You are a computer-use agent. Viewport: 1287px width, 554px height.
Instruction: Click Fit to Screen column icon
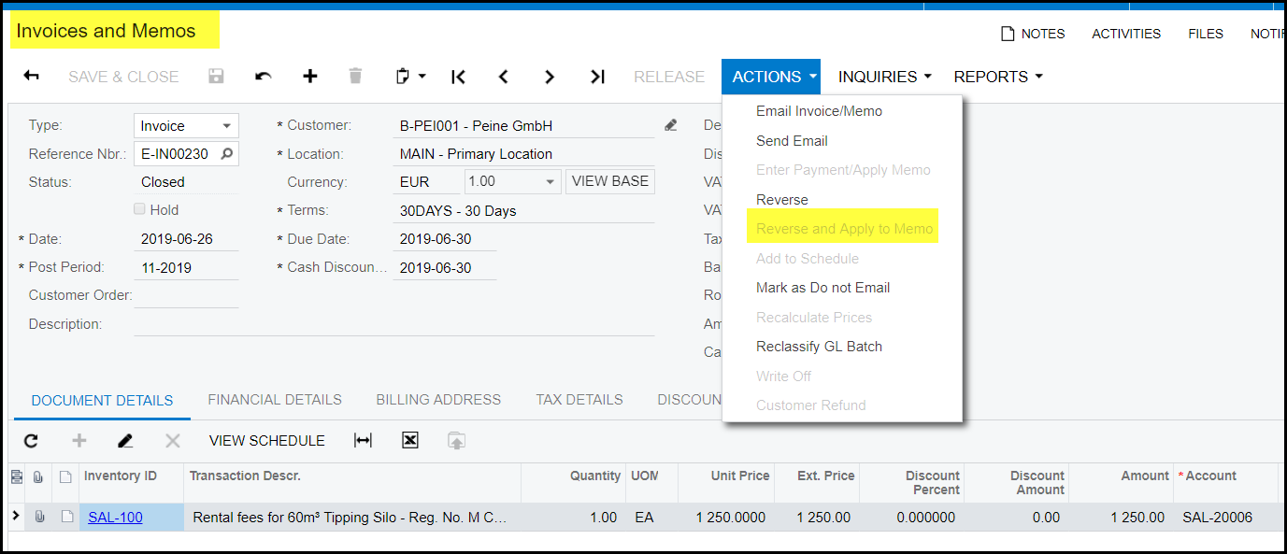click(x=363, y=441)
